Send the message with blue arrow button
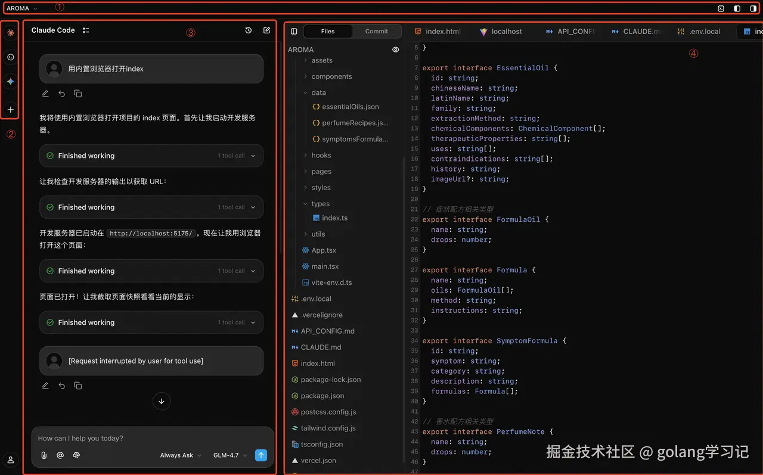 (x=261, y=455)
